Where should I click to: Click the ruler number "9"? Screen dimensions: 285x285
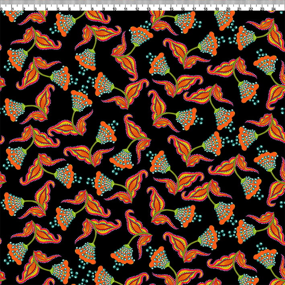(x=104, y=9)
